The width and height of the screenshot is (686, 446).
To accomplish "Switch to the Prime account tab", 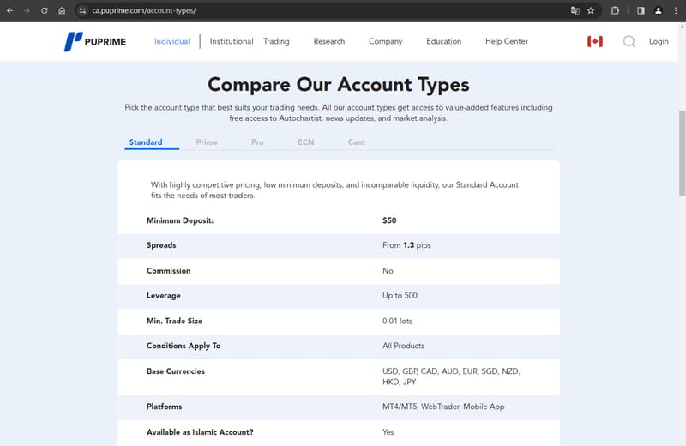I will coord(207,142).
